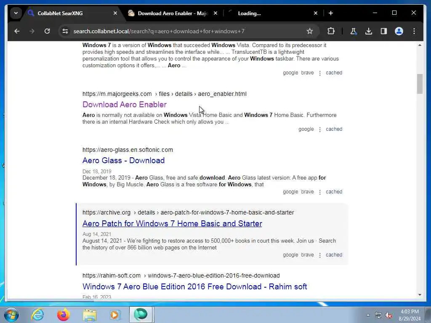
Task: Open the taskbar clock showing 4:03 PM
Action: point(410,315)
